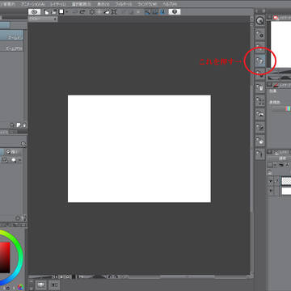Select the white paper layer thumbnail
Image resolution: width=291 pixels, height=291 pixels.
pos(286,191)
